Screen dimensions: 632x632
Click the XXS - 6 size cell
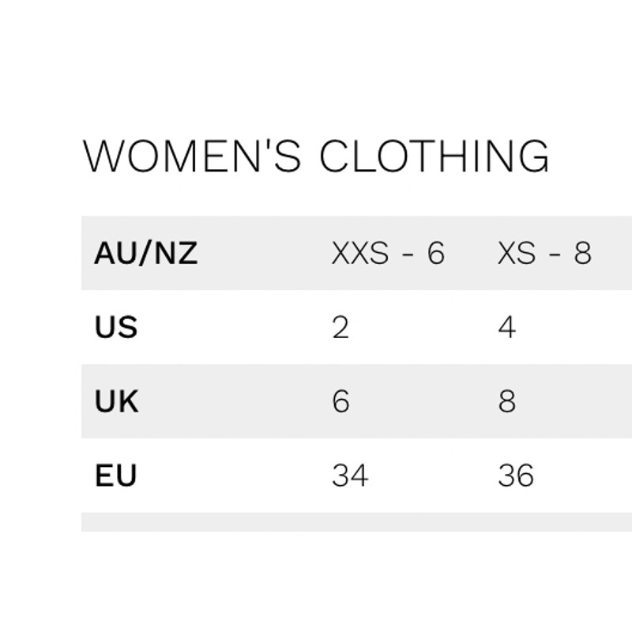[x=388, y=253]
